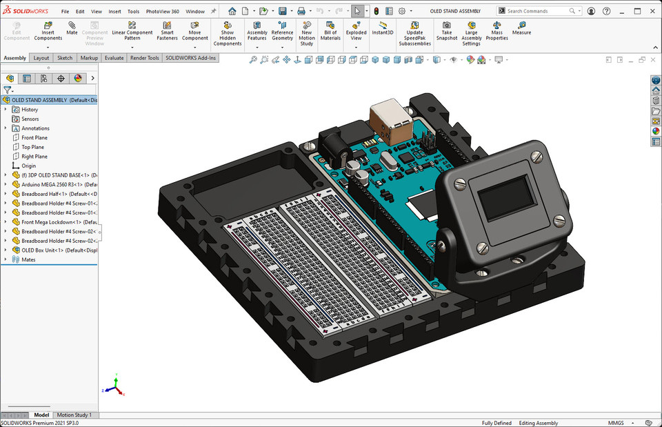
Task: Expand the Mates folder
Action: point(6,259)
